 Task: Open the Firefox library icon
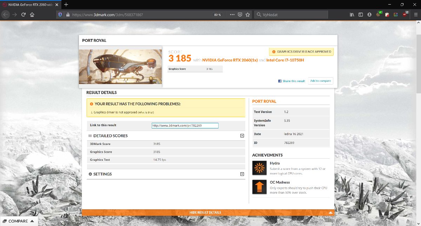tap(352, 15)
